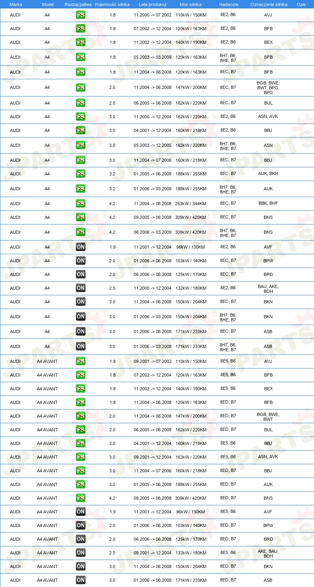Click diesel ON icon in A4 BPW 8EC row
This screenshot has height=587, width=314.
point(81,261)
